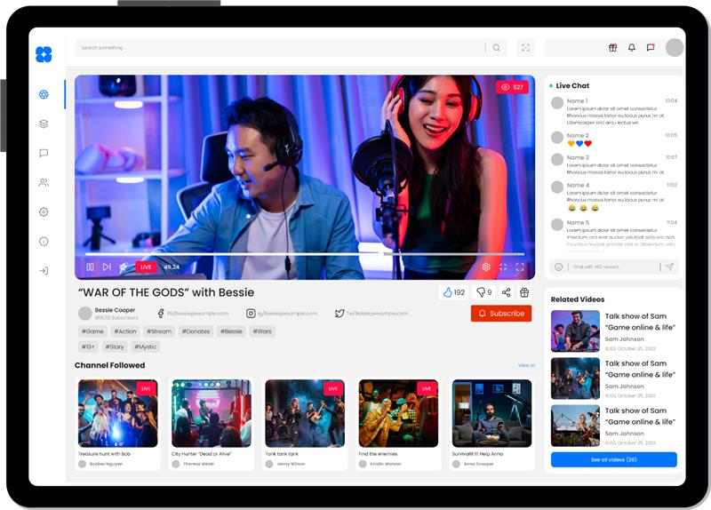Mute the video player volume icon
Image resolution: width=711 pixels, height=510 pixels.
coord(124,267)
